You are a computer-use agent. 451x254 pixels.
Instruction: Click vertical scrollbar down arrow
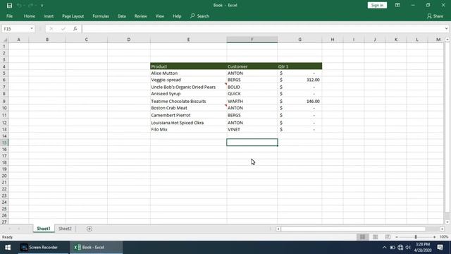pos(447,222)
